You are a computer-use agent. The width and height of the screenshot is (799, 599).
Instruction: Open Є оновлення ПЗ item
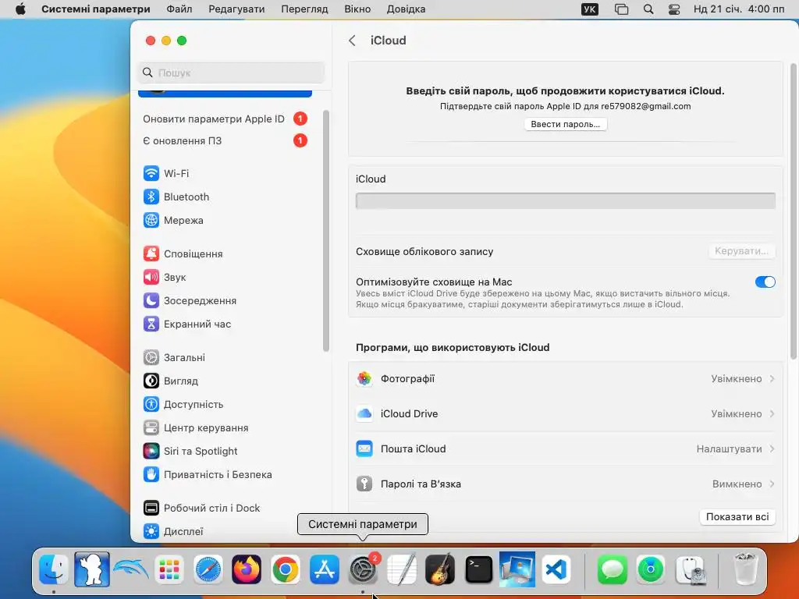pos(225,140)
